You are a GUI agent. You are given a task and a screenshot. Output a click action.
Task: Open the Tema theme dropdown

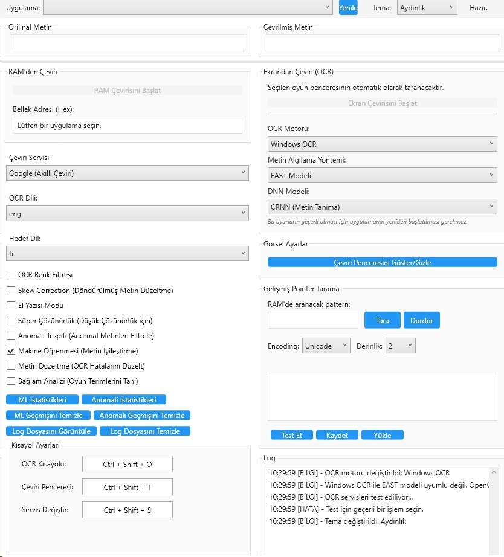click(x=427, y=8)
